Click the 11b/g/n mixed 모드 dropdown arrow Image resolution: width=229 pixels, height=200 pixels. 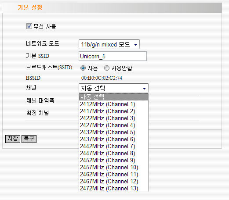[135, 44]
